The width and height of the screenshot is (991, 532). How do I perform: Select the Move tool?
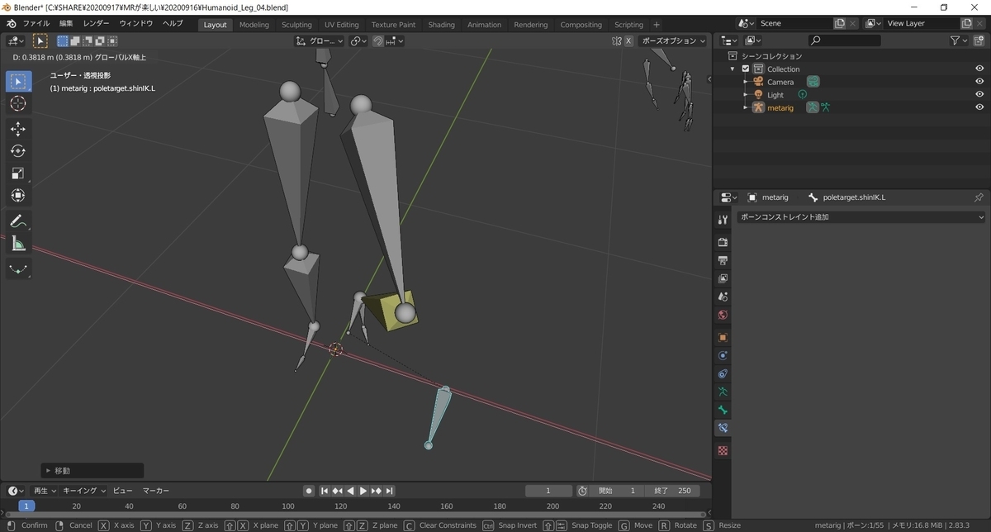[19, 129]
